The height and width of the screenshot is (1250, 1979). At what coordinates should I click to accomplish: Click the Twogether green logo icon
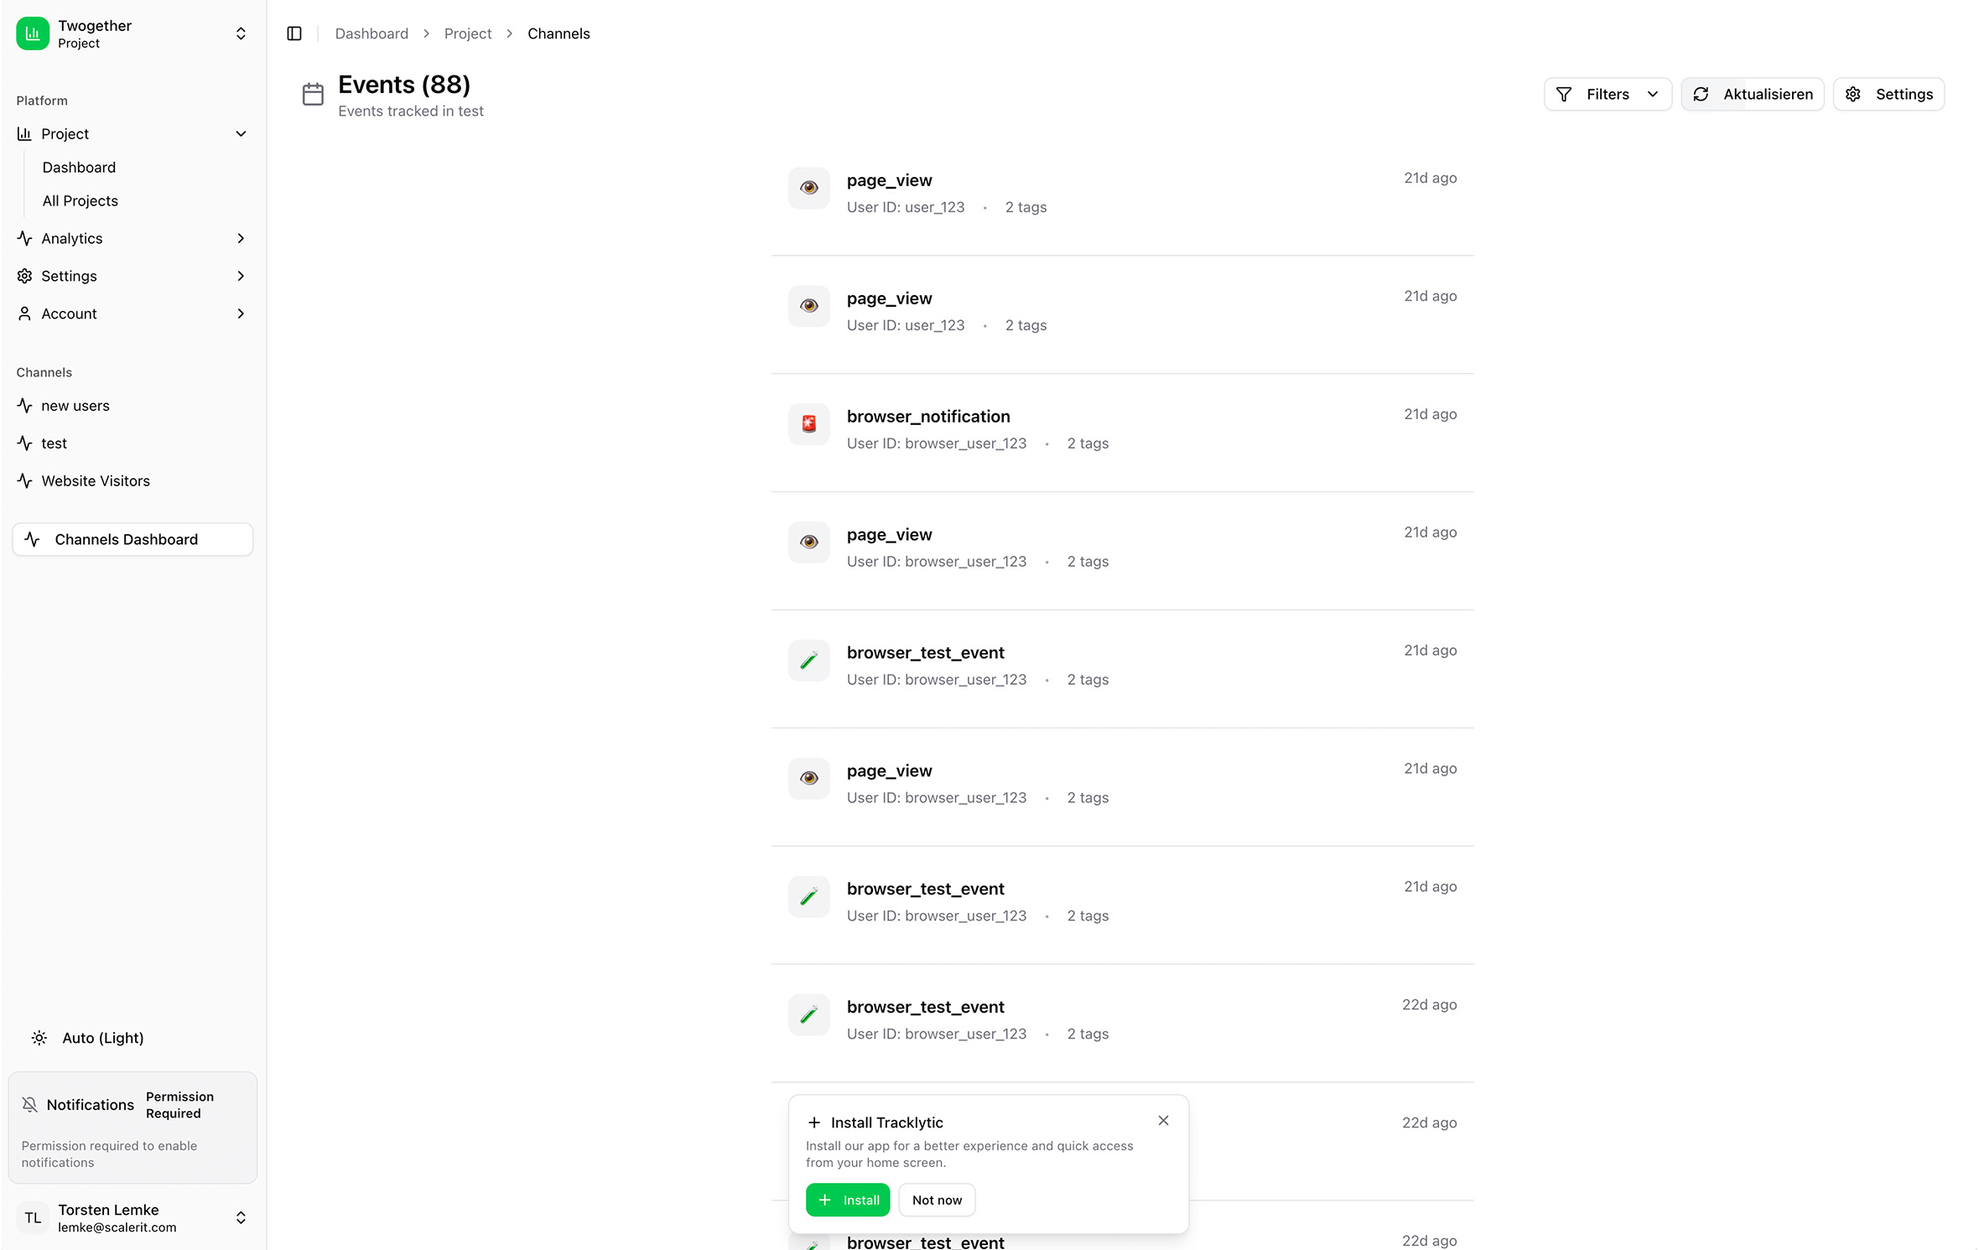coord(33,34)
